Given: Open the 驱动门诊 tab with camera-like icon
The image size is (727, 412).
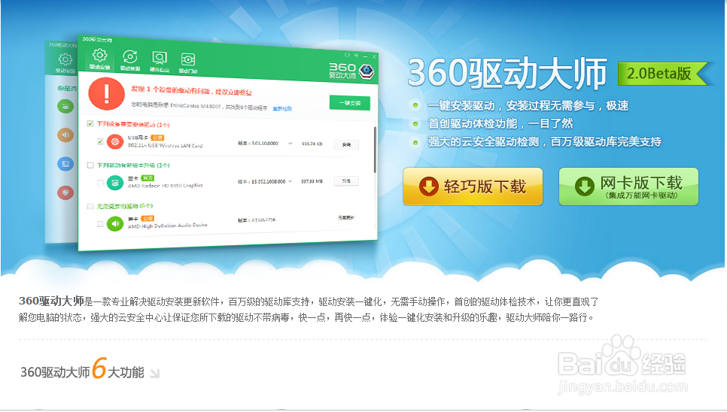Looking at the screenshot, I should [188, 62].
